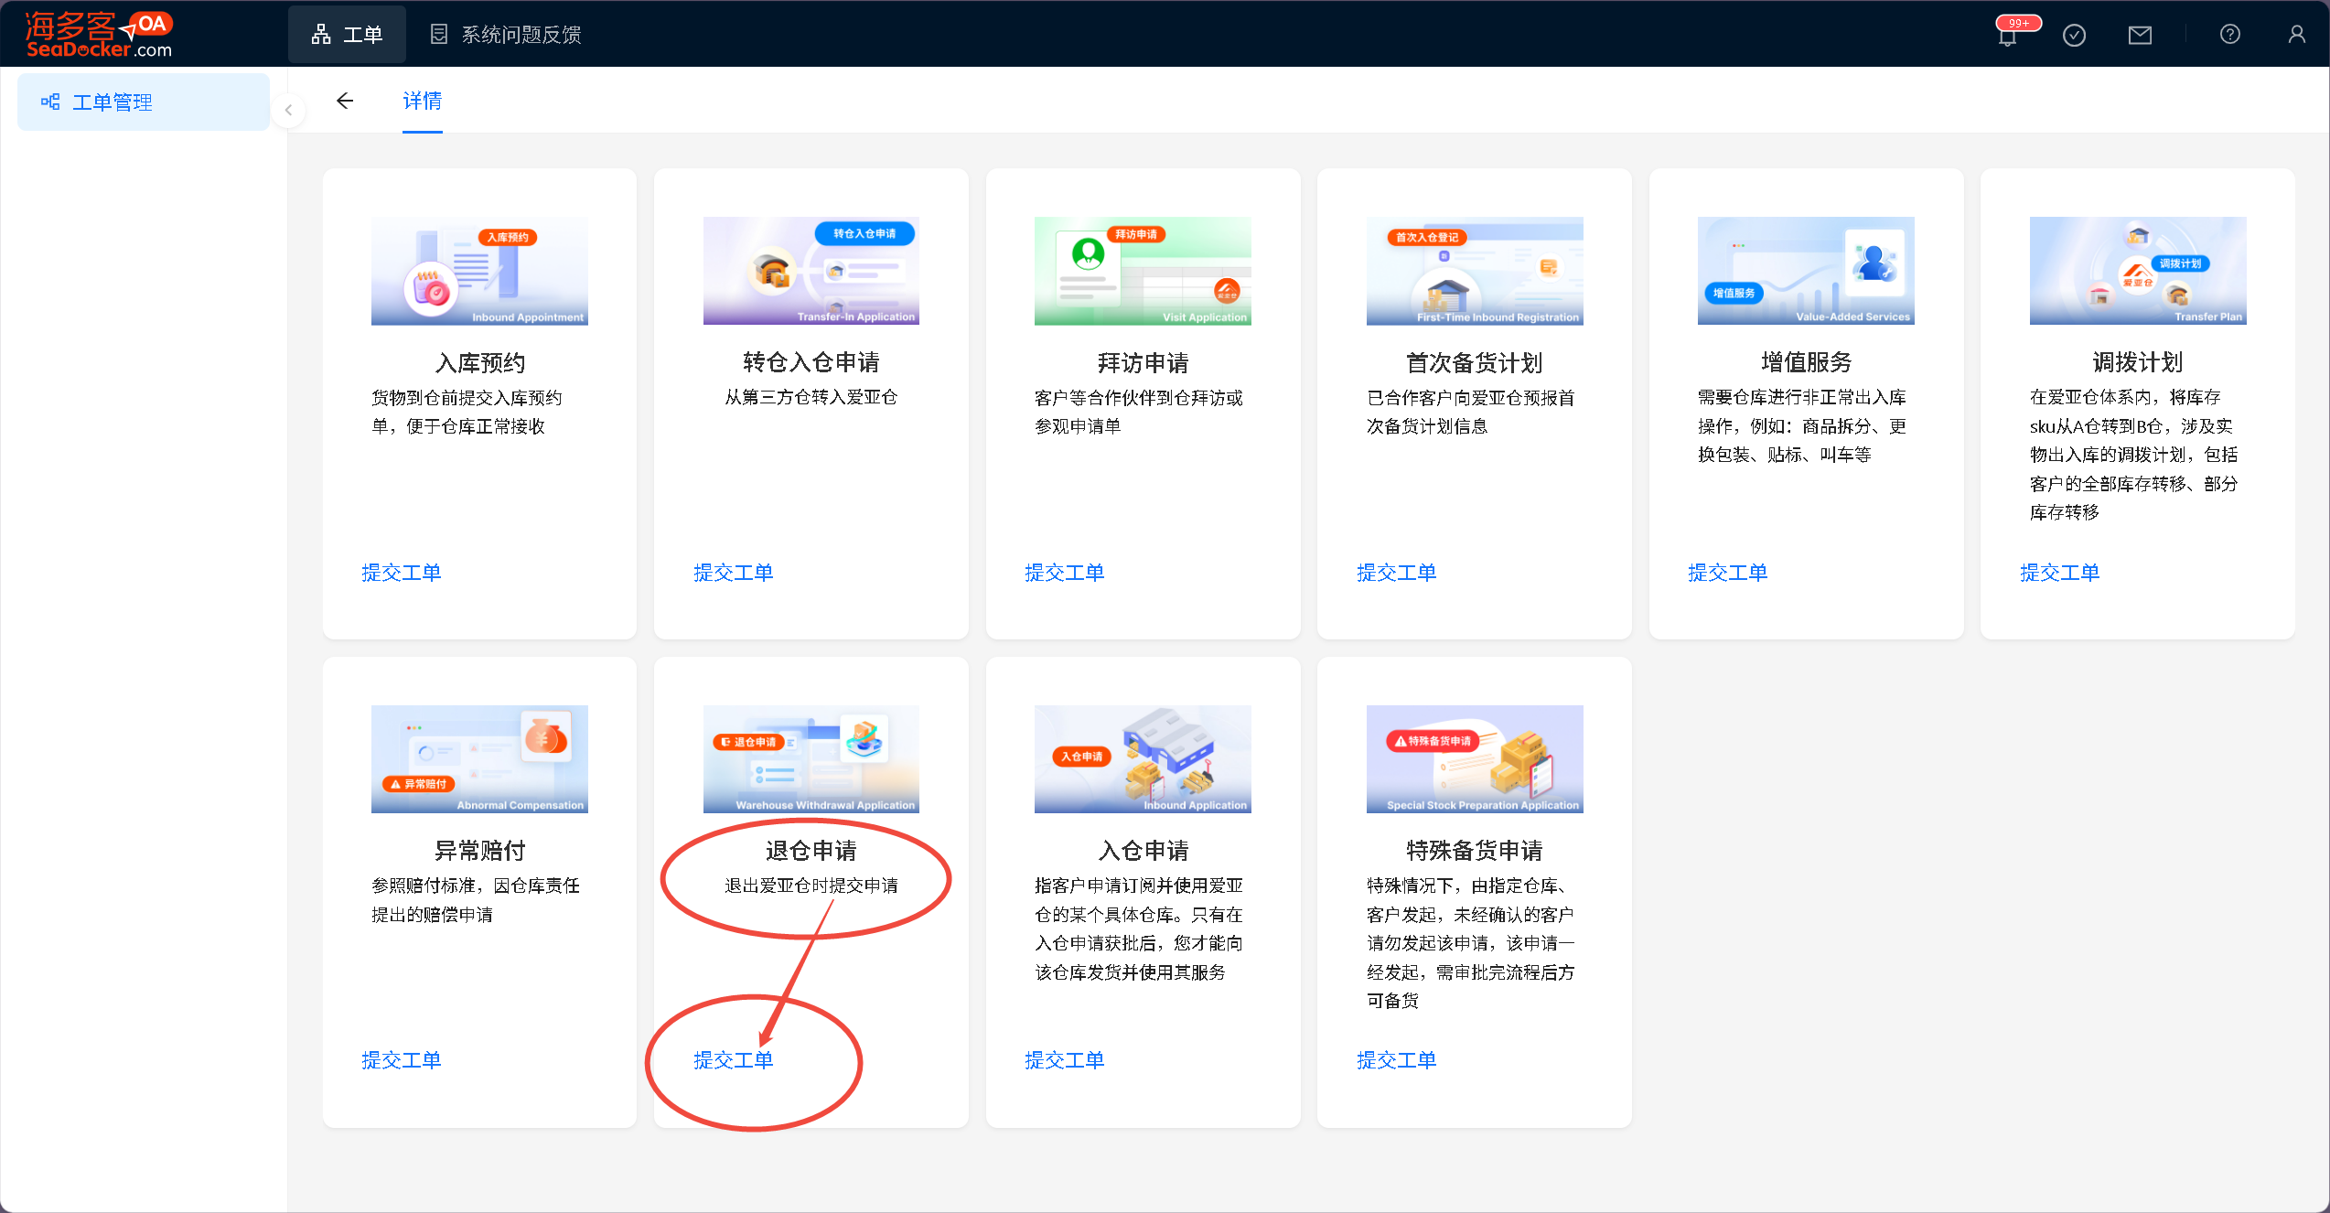Click 提交工单 under 入库预约

(402, 573)
